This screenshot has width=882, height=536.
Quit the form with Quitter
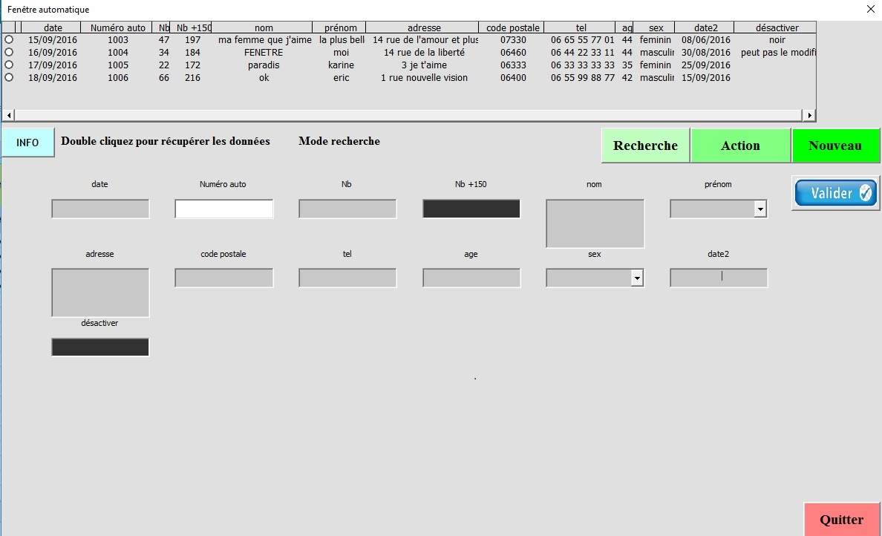click(842, 520)
